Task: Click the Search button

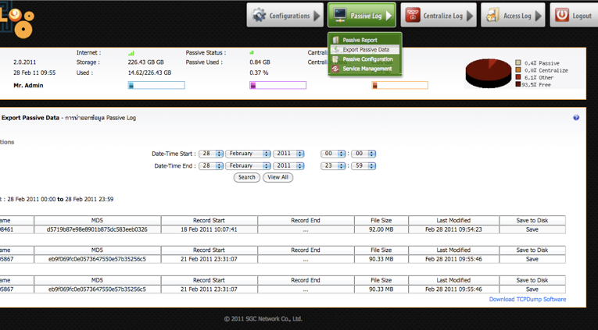Action: point(247,177)
